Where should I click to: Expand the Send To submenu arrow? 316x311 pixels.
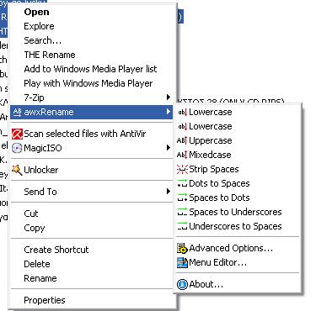pyautogui.click(x=169, y=192)
